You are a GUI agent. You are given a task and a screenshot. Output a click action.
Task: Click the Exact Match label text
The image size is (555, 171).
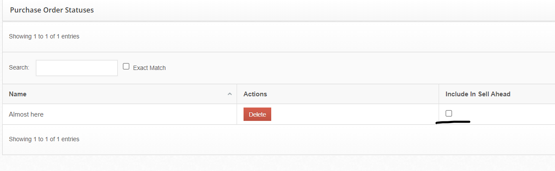click(149, 68)
